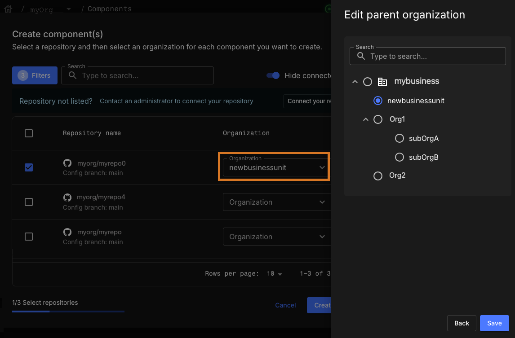515x338 pixels.
Task: Click the magnifier icon in the organization search
Action: point(361,56)
